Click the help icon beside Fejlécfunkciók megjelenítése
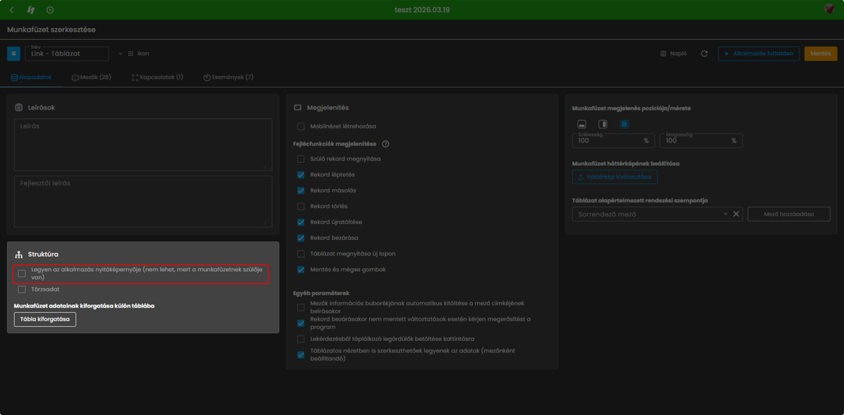Screen dimensions: 844x415 click(x=385, y=144)
